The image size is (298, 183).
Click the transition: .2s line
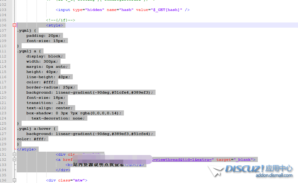46,103
